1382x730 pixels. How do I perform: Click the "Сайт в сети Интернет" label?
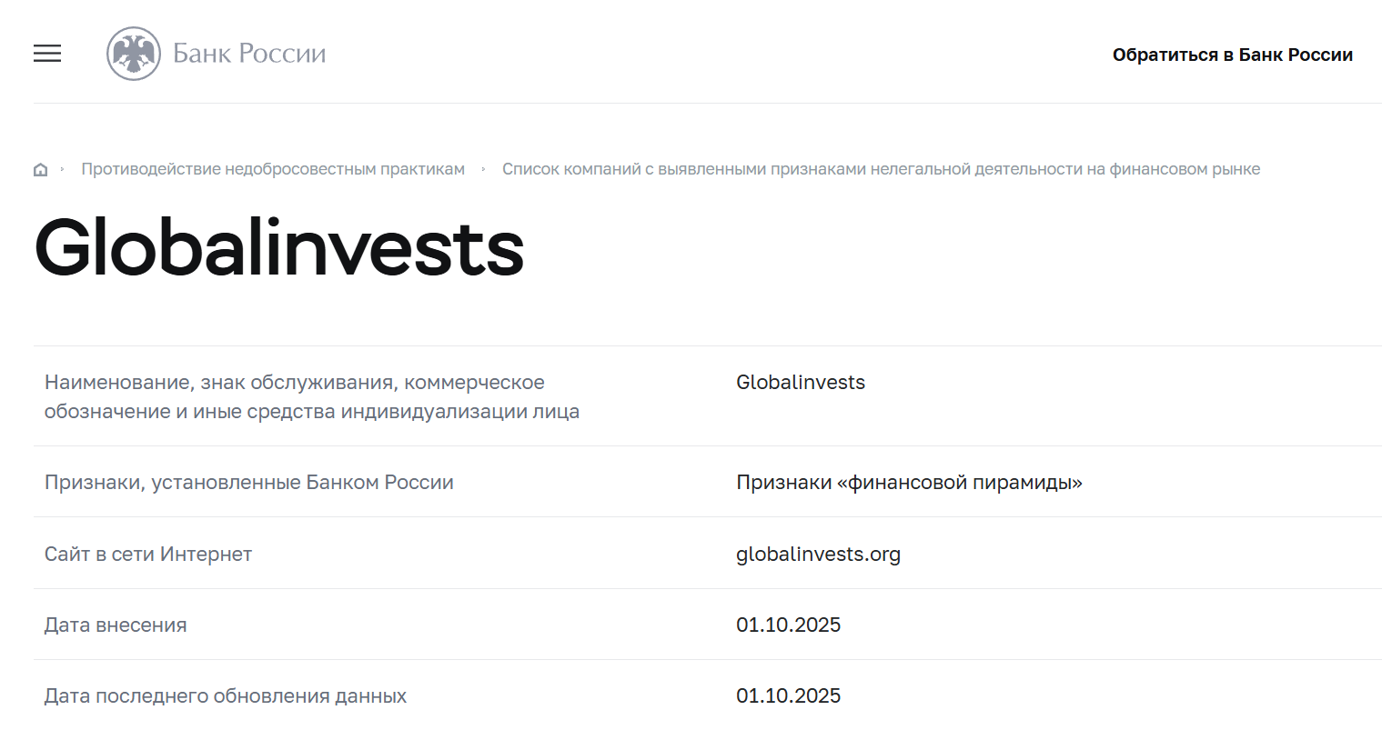tap(148, 555)
